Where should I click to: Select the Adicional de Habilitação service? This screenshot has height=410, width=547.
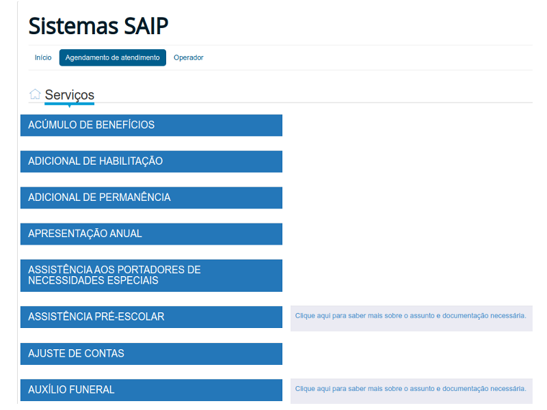pyautogui.click(x=151, y=161)
